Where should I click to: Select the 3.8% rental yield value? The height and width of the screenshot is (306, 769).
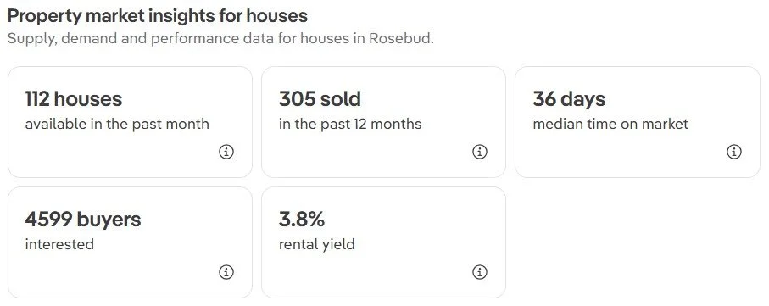302,220
